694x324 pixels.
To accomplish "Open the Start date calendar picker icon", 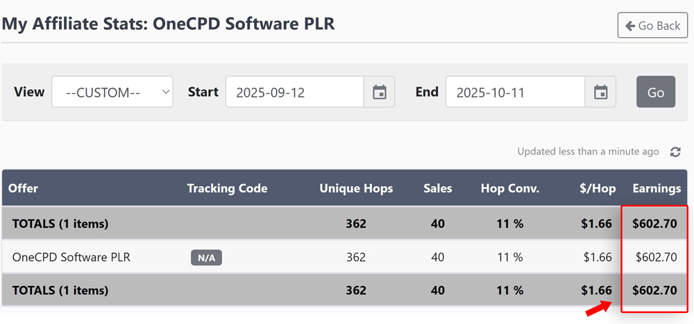I will pyautogui.click(x=379, y=92).
